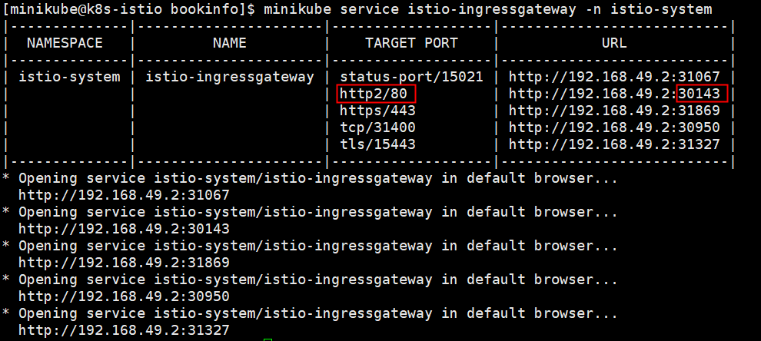Click the minikube service command line
Viewport: 761px width, 341px height.
[x=488, y=9]
